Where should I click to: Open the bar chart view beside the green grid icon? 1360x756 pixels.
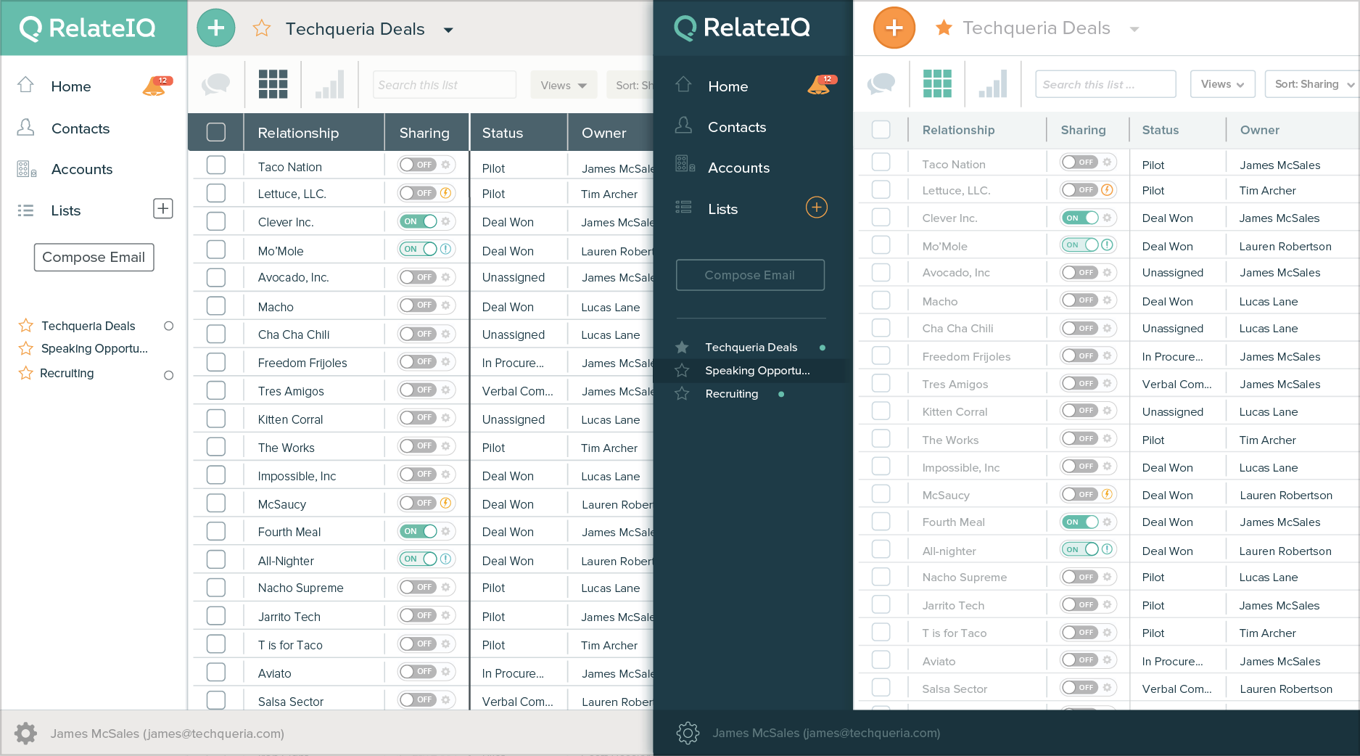tap(992, 84)
